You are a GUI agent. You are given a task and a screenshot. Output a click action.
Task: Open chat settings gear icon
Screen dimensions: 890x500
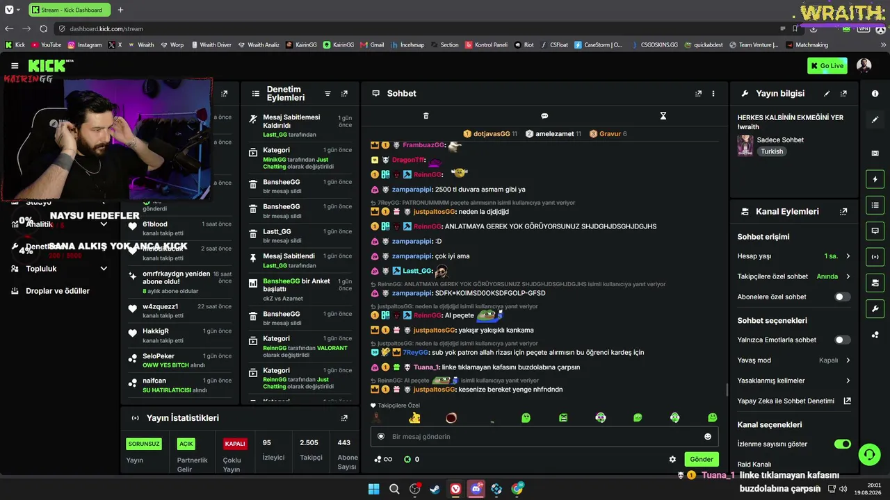pyautogui.click(x=672, y=459)
